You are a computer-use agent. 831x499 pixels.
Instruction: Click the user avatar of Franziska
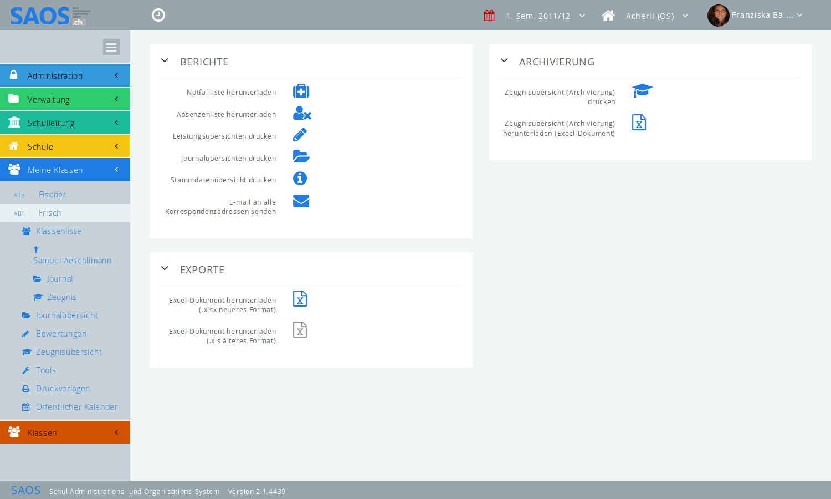[719, 16]
